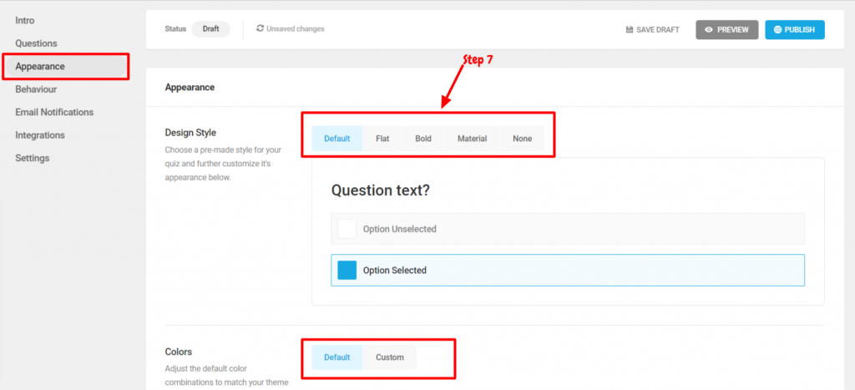
Task: Click the Preview button label
Action: pyautogui.click(x=733, y=30)
